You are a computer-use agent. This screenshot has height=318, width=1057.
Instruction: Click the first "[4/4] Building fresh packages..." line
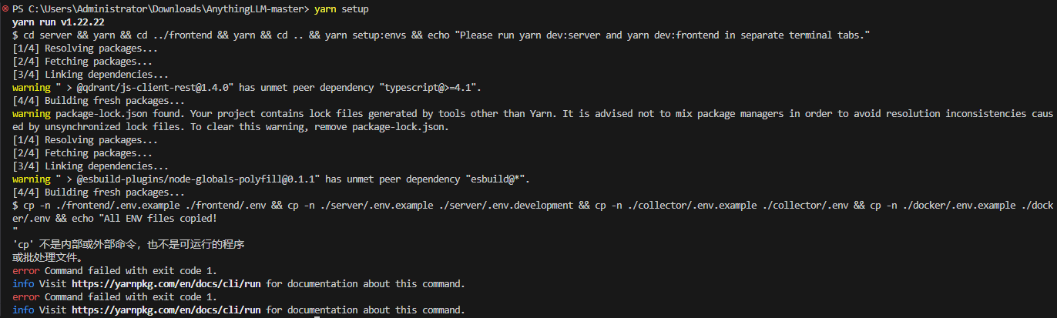pos(99,100)
